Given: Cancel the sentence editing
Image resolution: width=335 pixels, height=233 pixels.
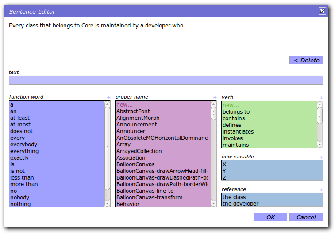Looking at the screenshot, I should tap(306, 217).
